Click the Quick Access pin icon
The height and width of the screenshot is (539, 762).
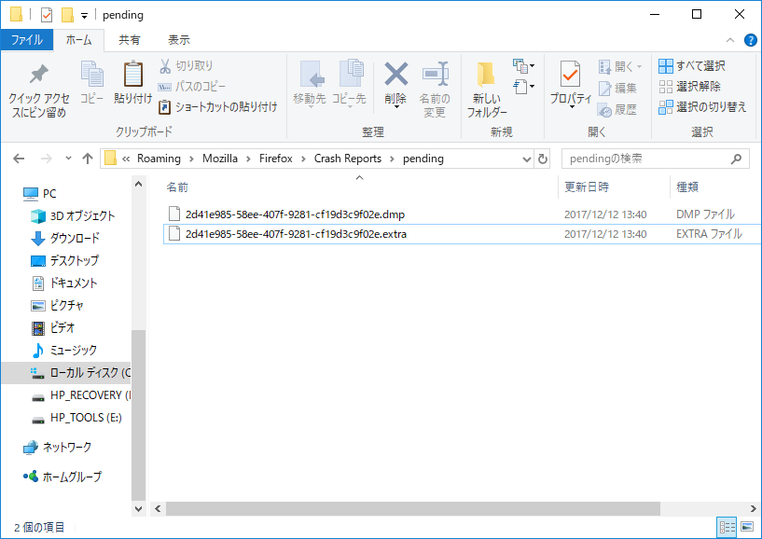coord(38,76)
